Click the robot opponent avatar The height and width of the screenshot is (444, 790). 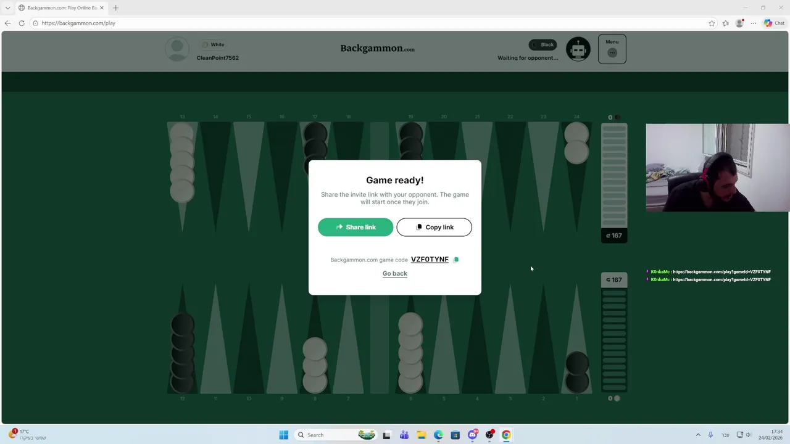pyautogui.click(x=578, y=49)
